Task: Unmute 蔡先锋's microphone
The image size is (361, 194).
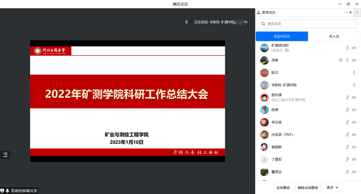Action: 347,98
